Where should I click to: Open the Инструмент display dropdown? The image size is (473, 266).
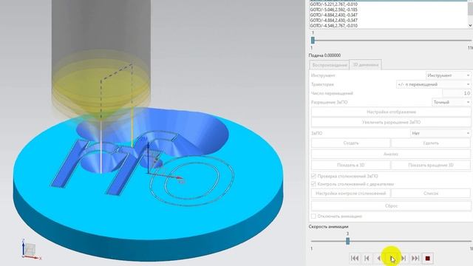(449, 75)
